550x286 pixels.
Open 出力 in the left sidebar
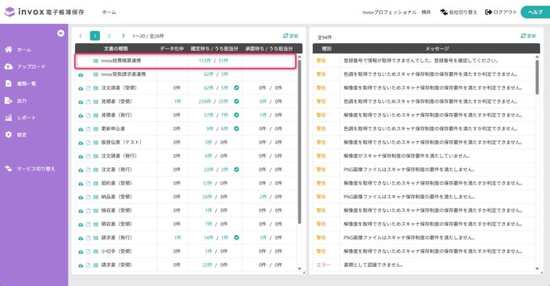[16, 101]
